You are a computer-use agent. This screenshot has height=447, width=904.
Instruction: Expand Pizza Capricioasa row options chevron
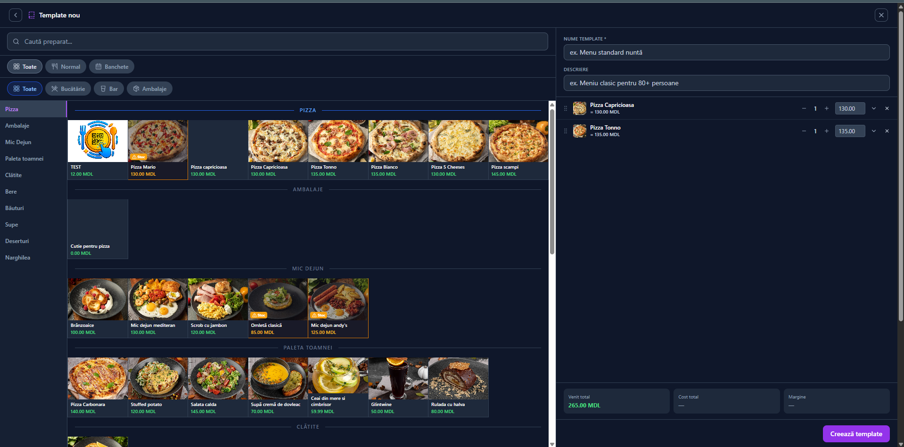click(874, 108)
